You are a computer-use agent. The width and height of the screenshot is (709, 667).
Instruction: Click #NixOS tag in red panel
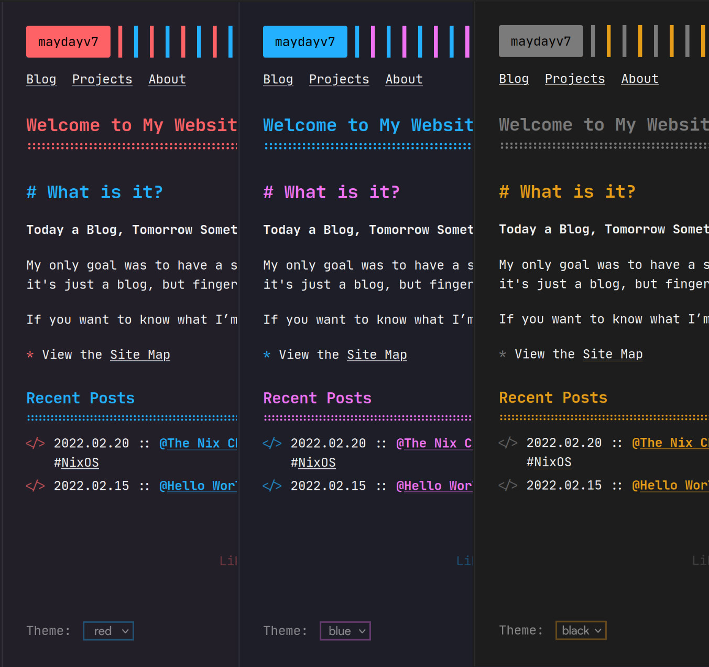(77, 462)
